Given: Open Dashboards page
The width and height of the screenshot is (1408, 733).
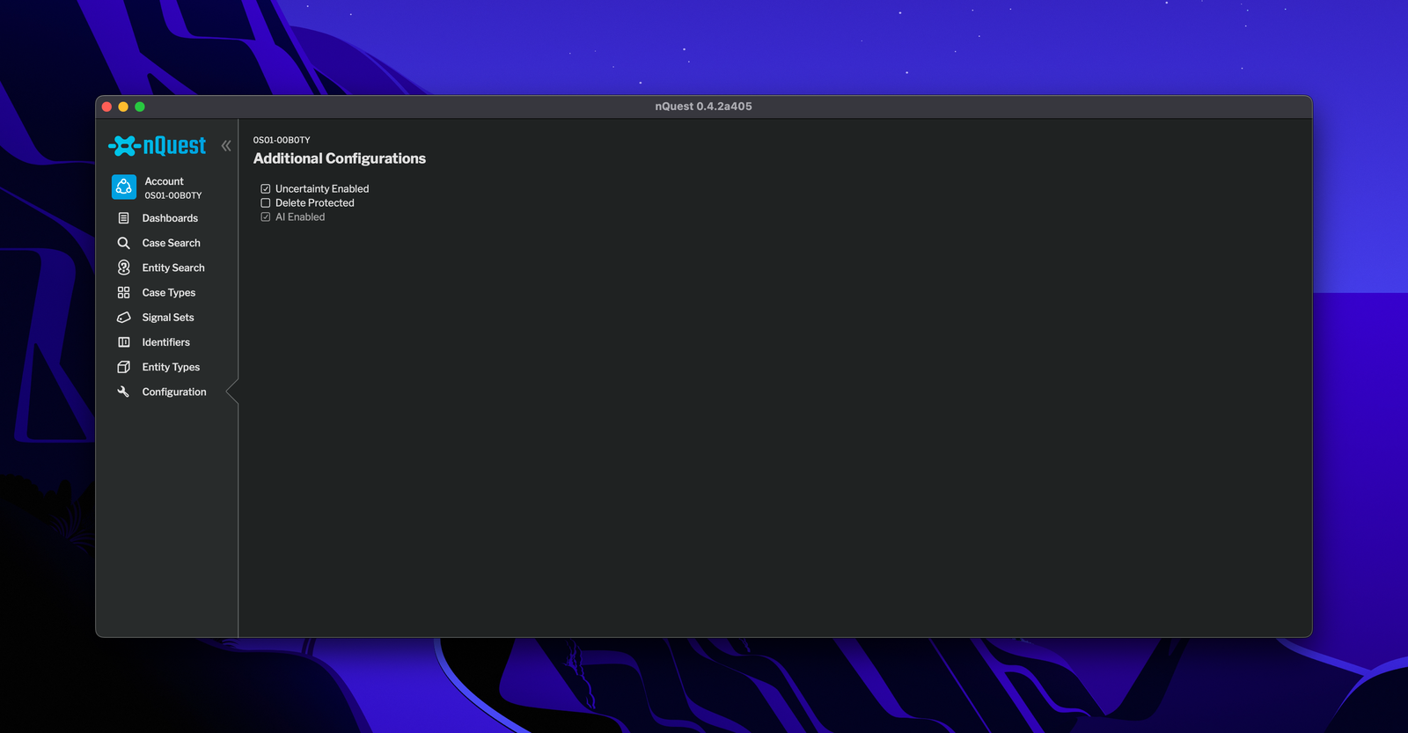Looking at the screenshot, I should 170,218.
